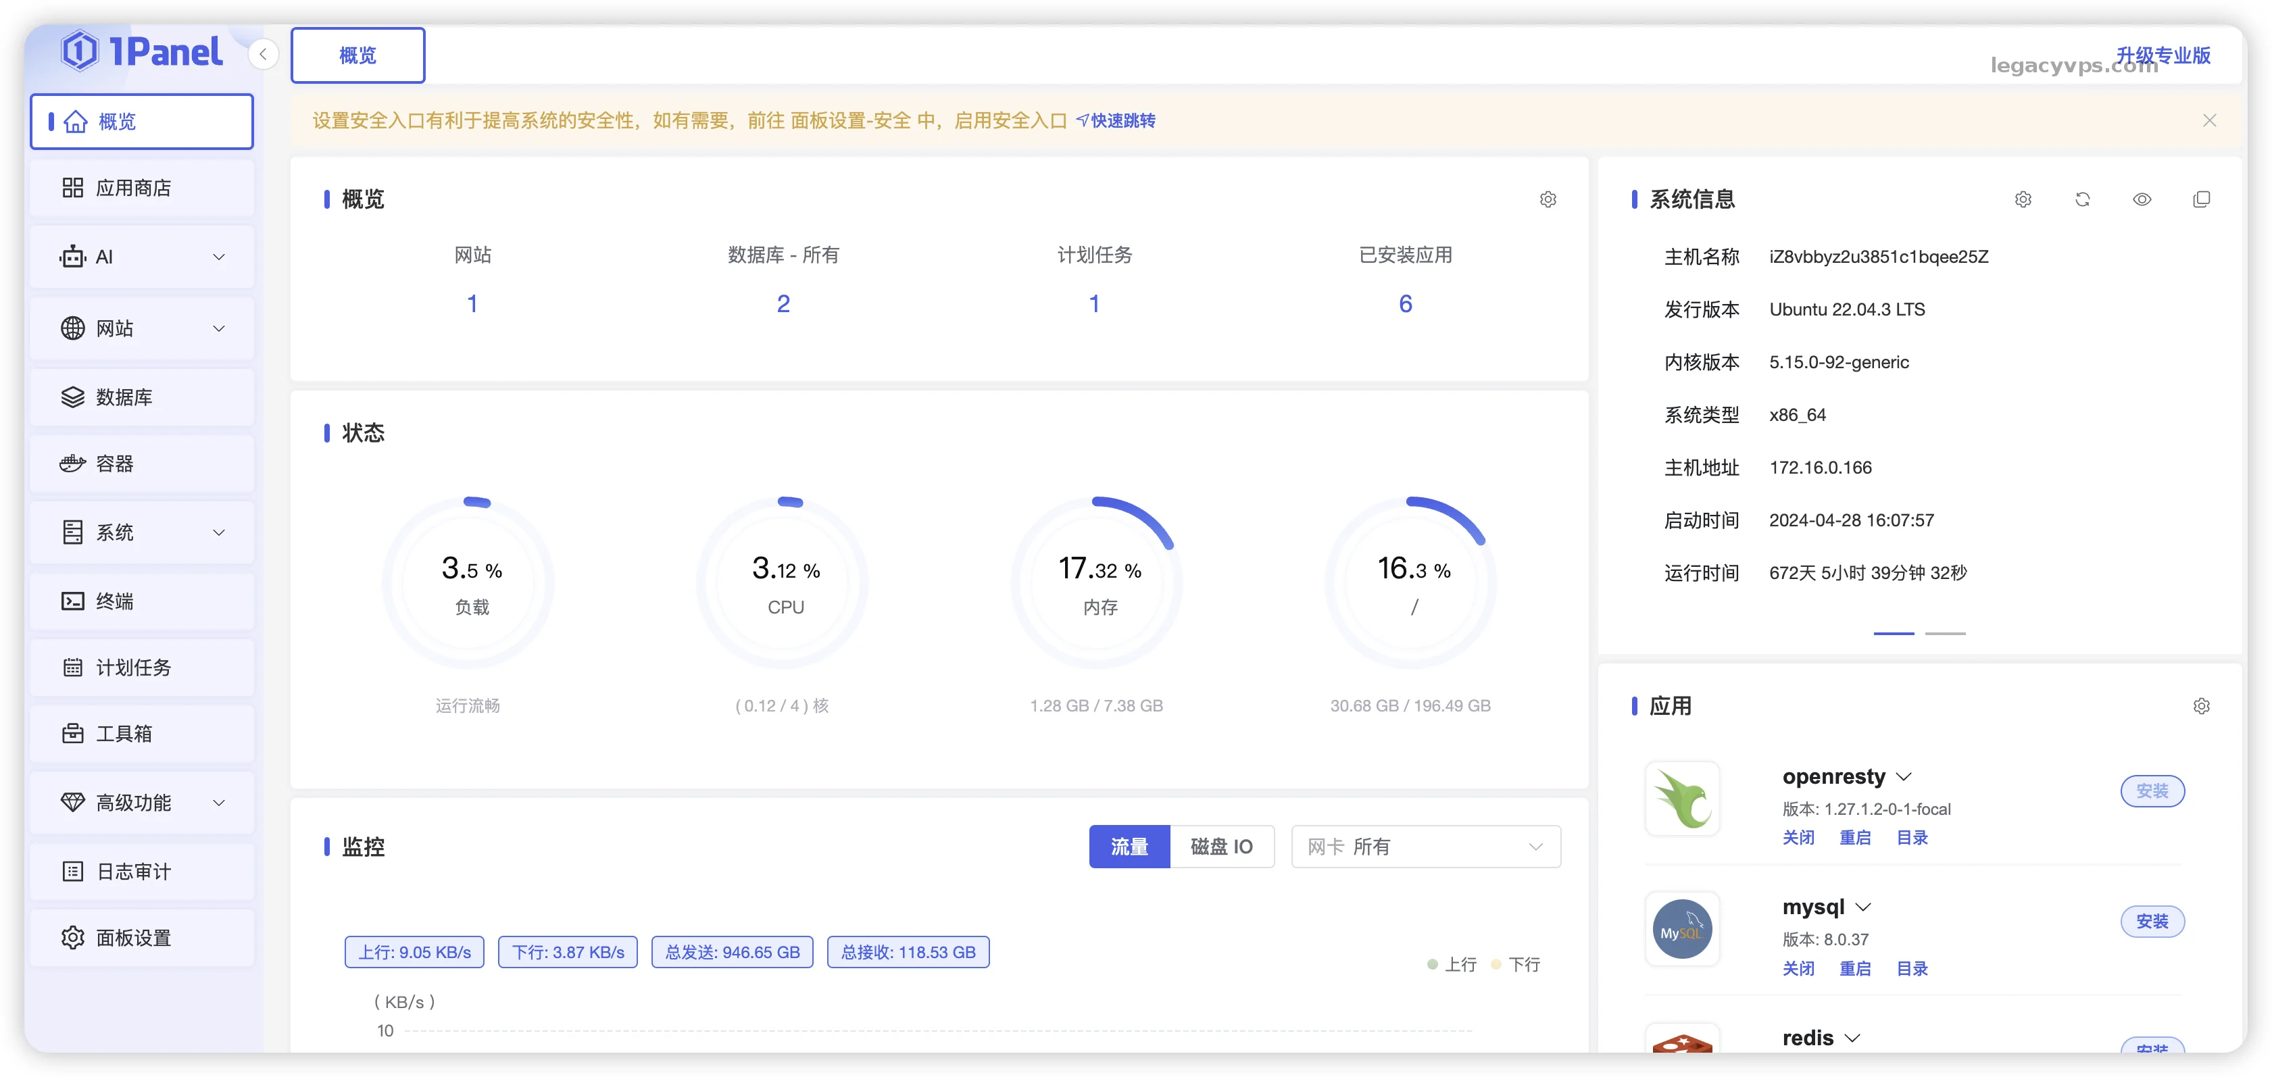
Task: Open the Containers page via docker icon
Action: [x=72, y=464]
